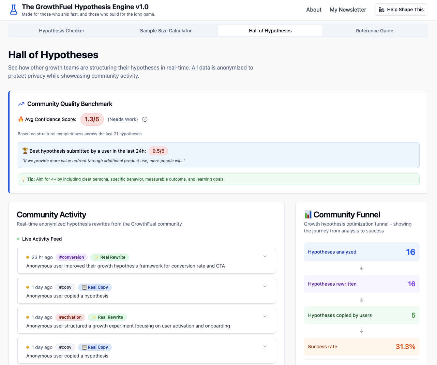Open the My Newsletter link
Screen dimensions: 437x365
[348, 10]
